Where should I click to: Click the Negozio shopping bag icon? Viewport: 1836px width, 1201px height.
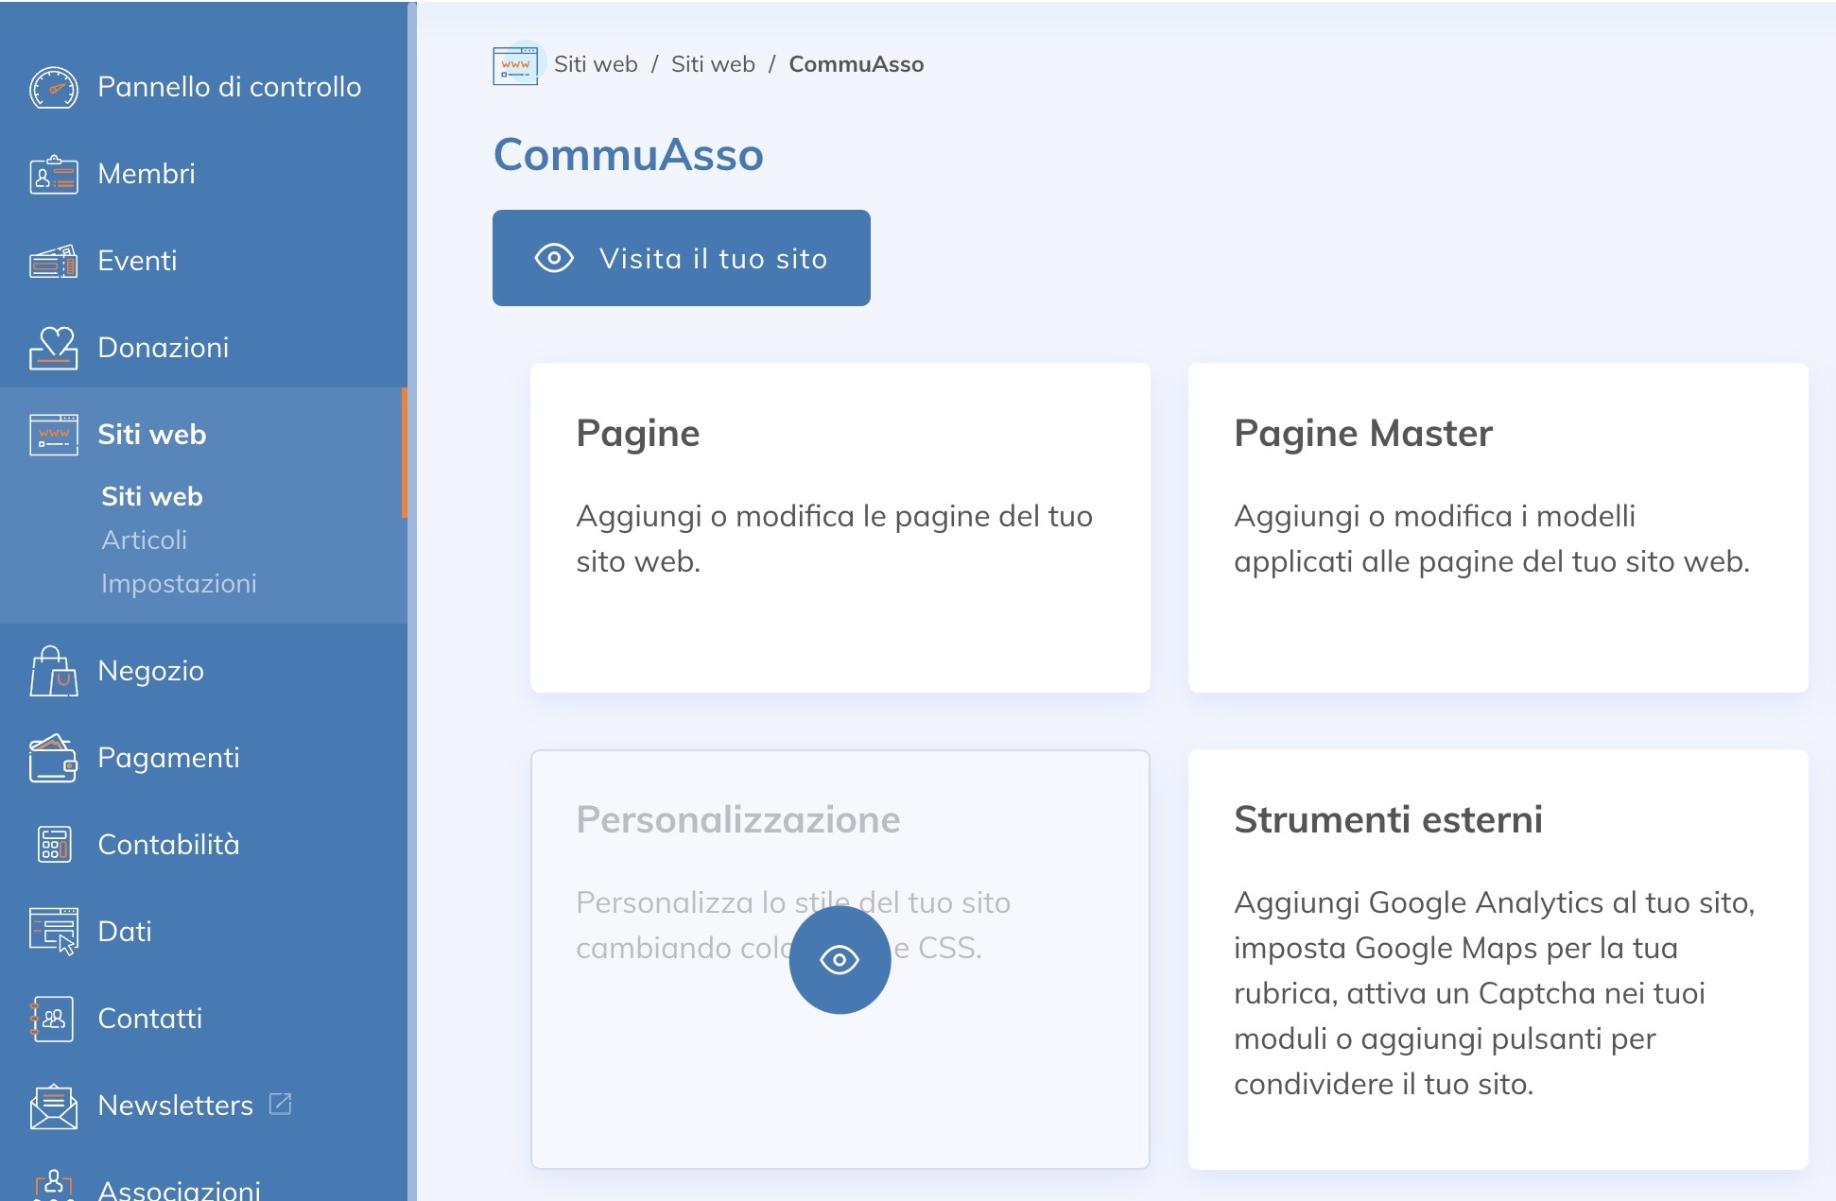pyautogui.click(x=54, y=671)
